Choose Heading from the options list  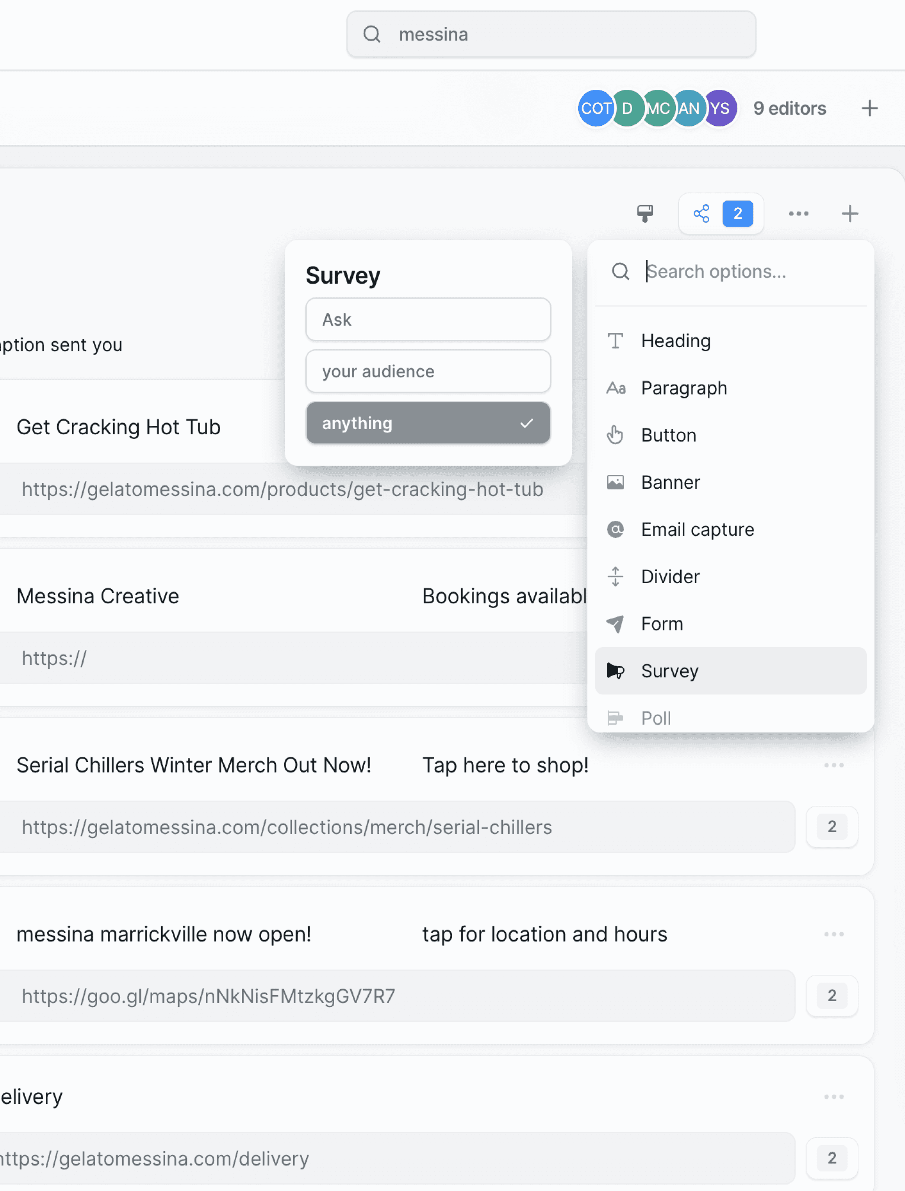click(x=675, y=341)
